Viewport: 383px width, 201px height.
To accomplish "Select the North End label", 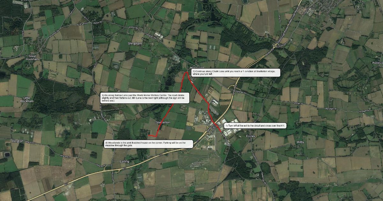I will (x=197, y=68).
